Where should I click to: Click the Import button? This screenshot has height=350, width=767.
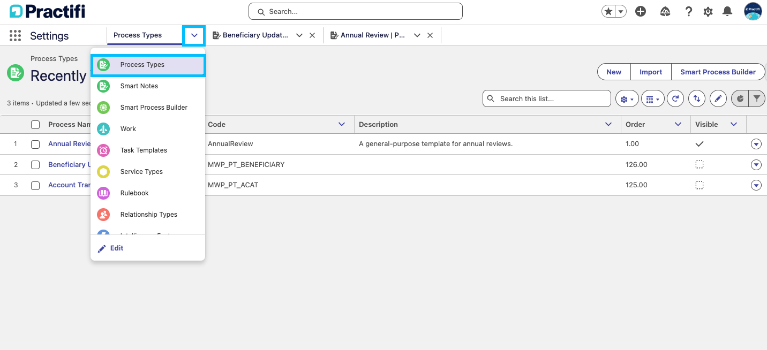pos(651,72)
